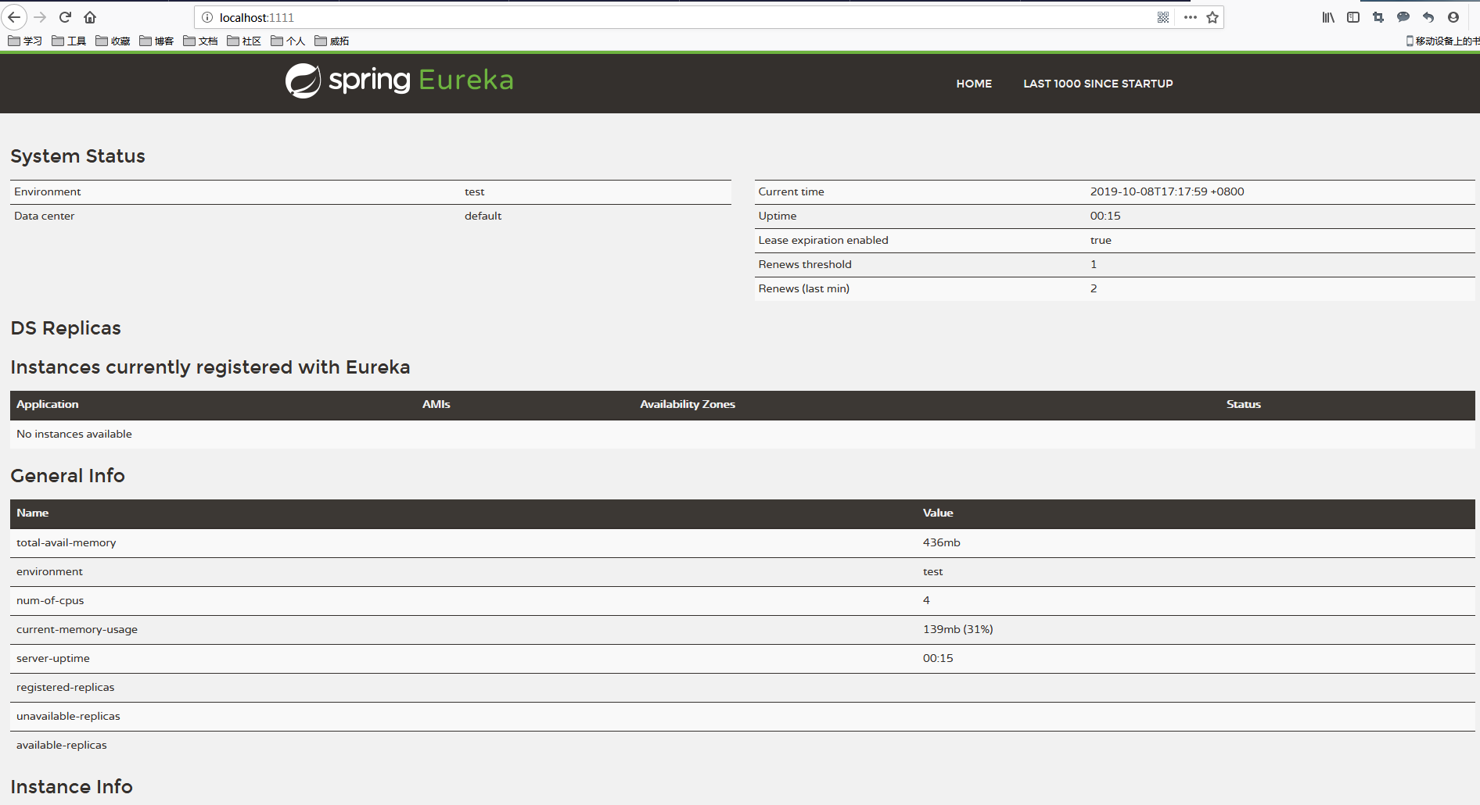Open the 社区 bookmarks folder
1480x805 pixels.
pos(244,41)
